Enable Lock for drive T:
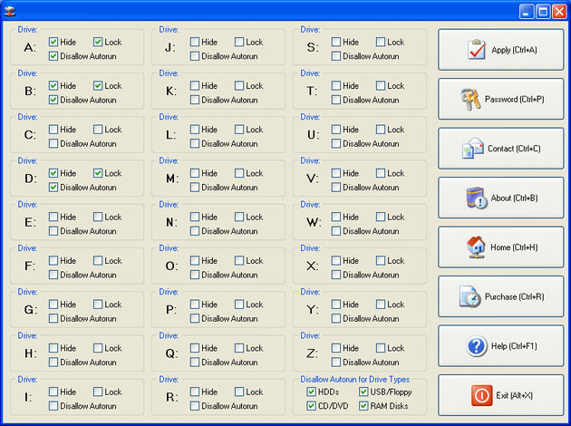571x426 pixels. pos(380,85)
